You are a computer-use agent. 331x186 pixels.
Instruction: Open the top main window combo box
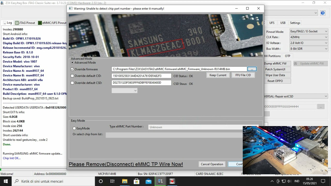[291, 13]
